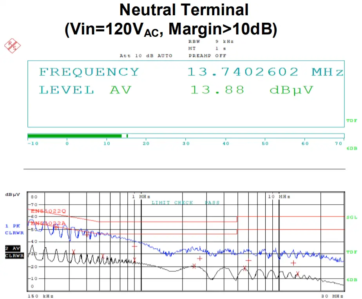Click the MT 1 s setting

[x=207, y=49]
